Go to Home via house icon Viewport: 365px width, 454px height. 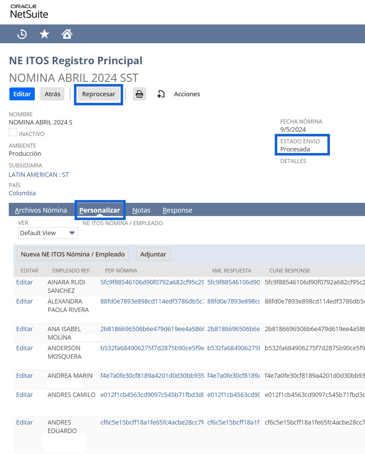(x=67, y=34)
